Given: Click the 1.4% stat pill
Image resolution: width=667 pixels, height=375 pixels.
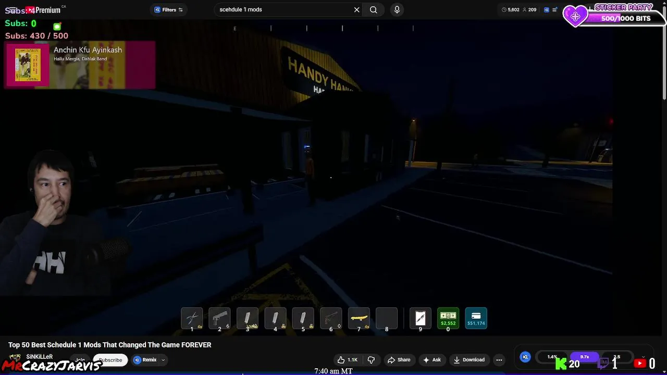Looking at the screenshot, I should click(x=552, y=357).
